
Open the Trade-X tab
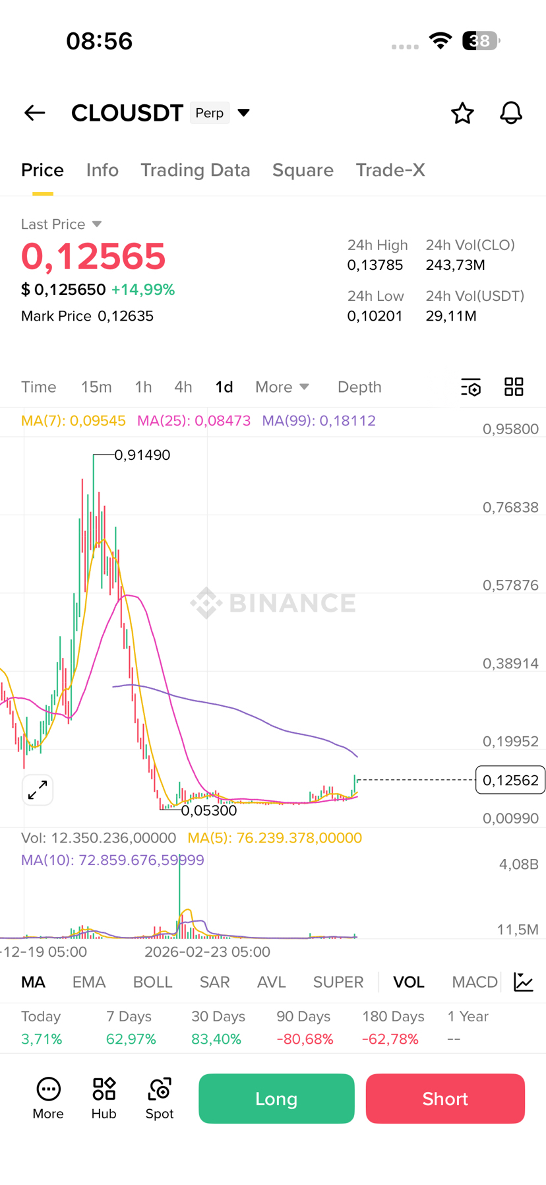point(390,170)
